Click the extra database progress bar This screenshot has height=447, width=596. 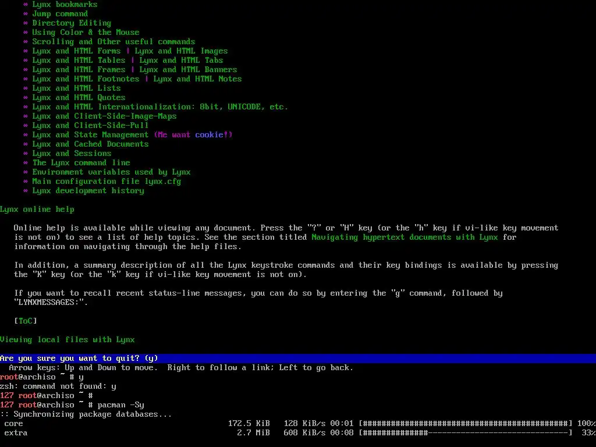click(465, 433)
